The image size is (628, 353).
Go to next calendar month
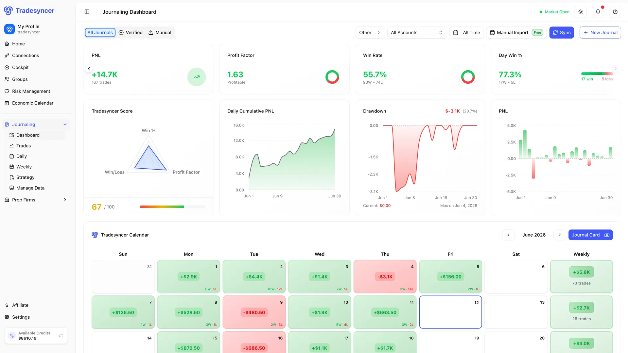(560, 235)
